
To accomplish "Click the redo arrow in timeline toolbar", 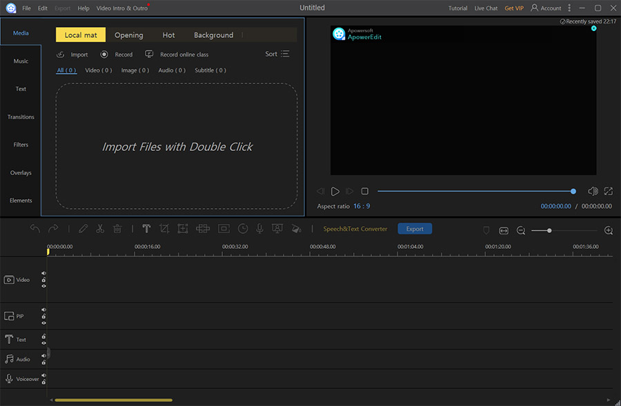I will tap(53, 229).
